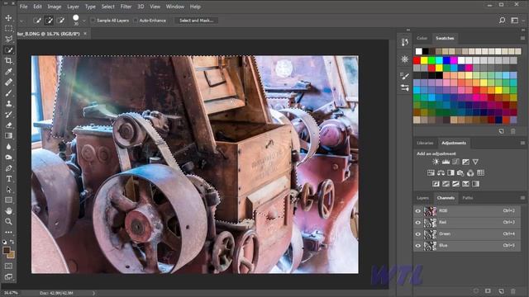Hide the Green channel
This screenshot has height=297, width=529.
pyautogui.click(x=418, y=234)
